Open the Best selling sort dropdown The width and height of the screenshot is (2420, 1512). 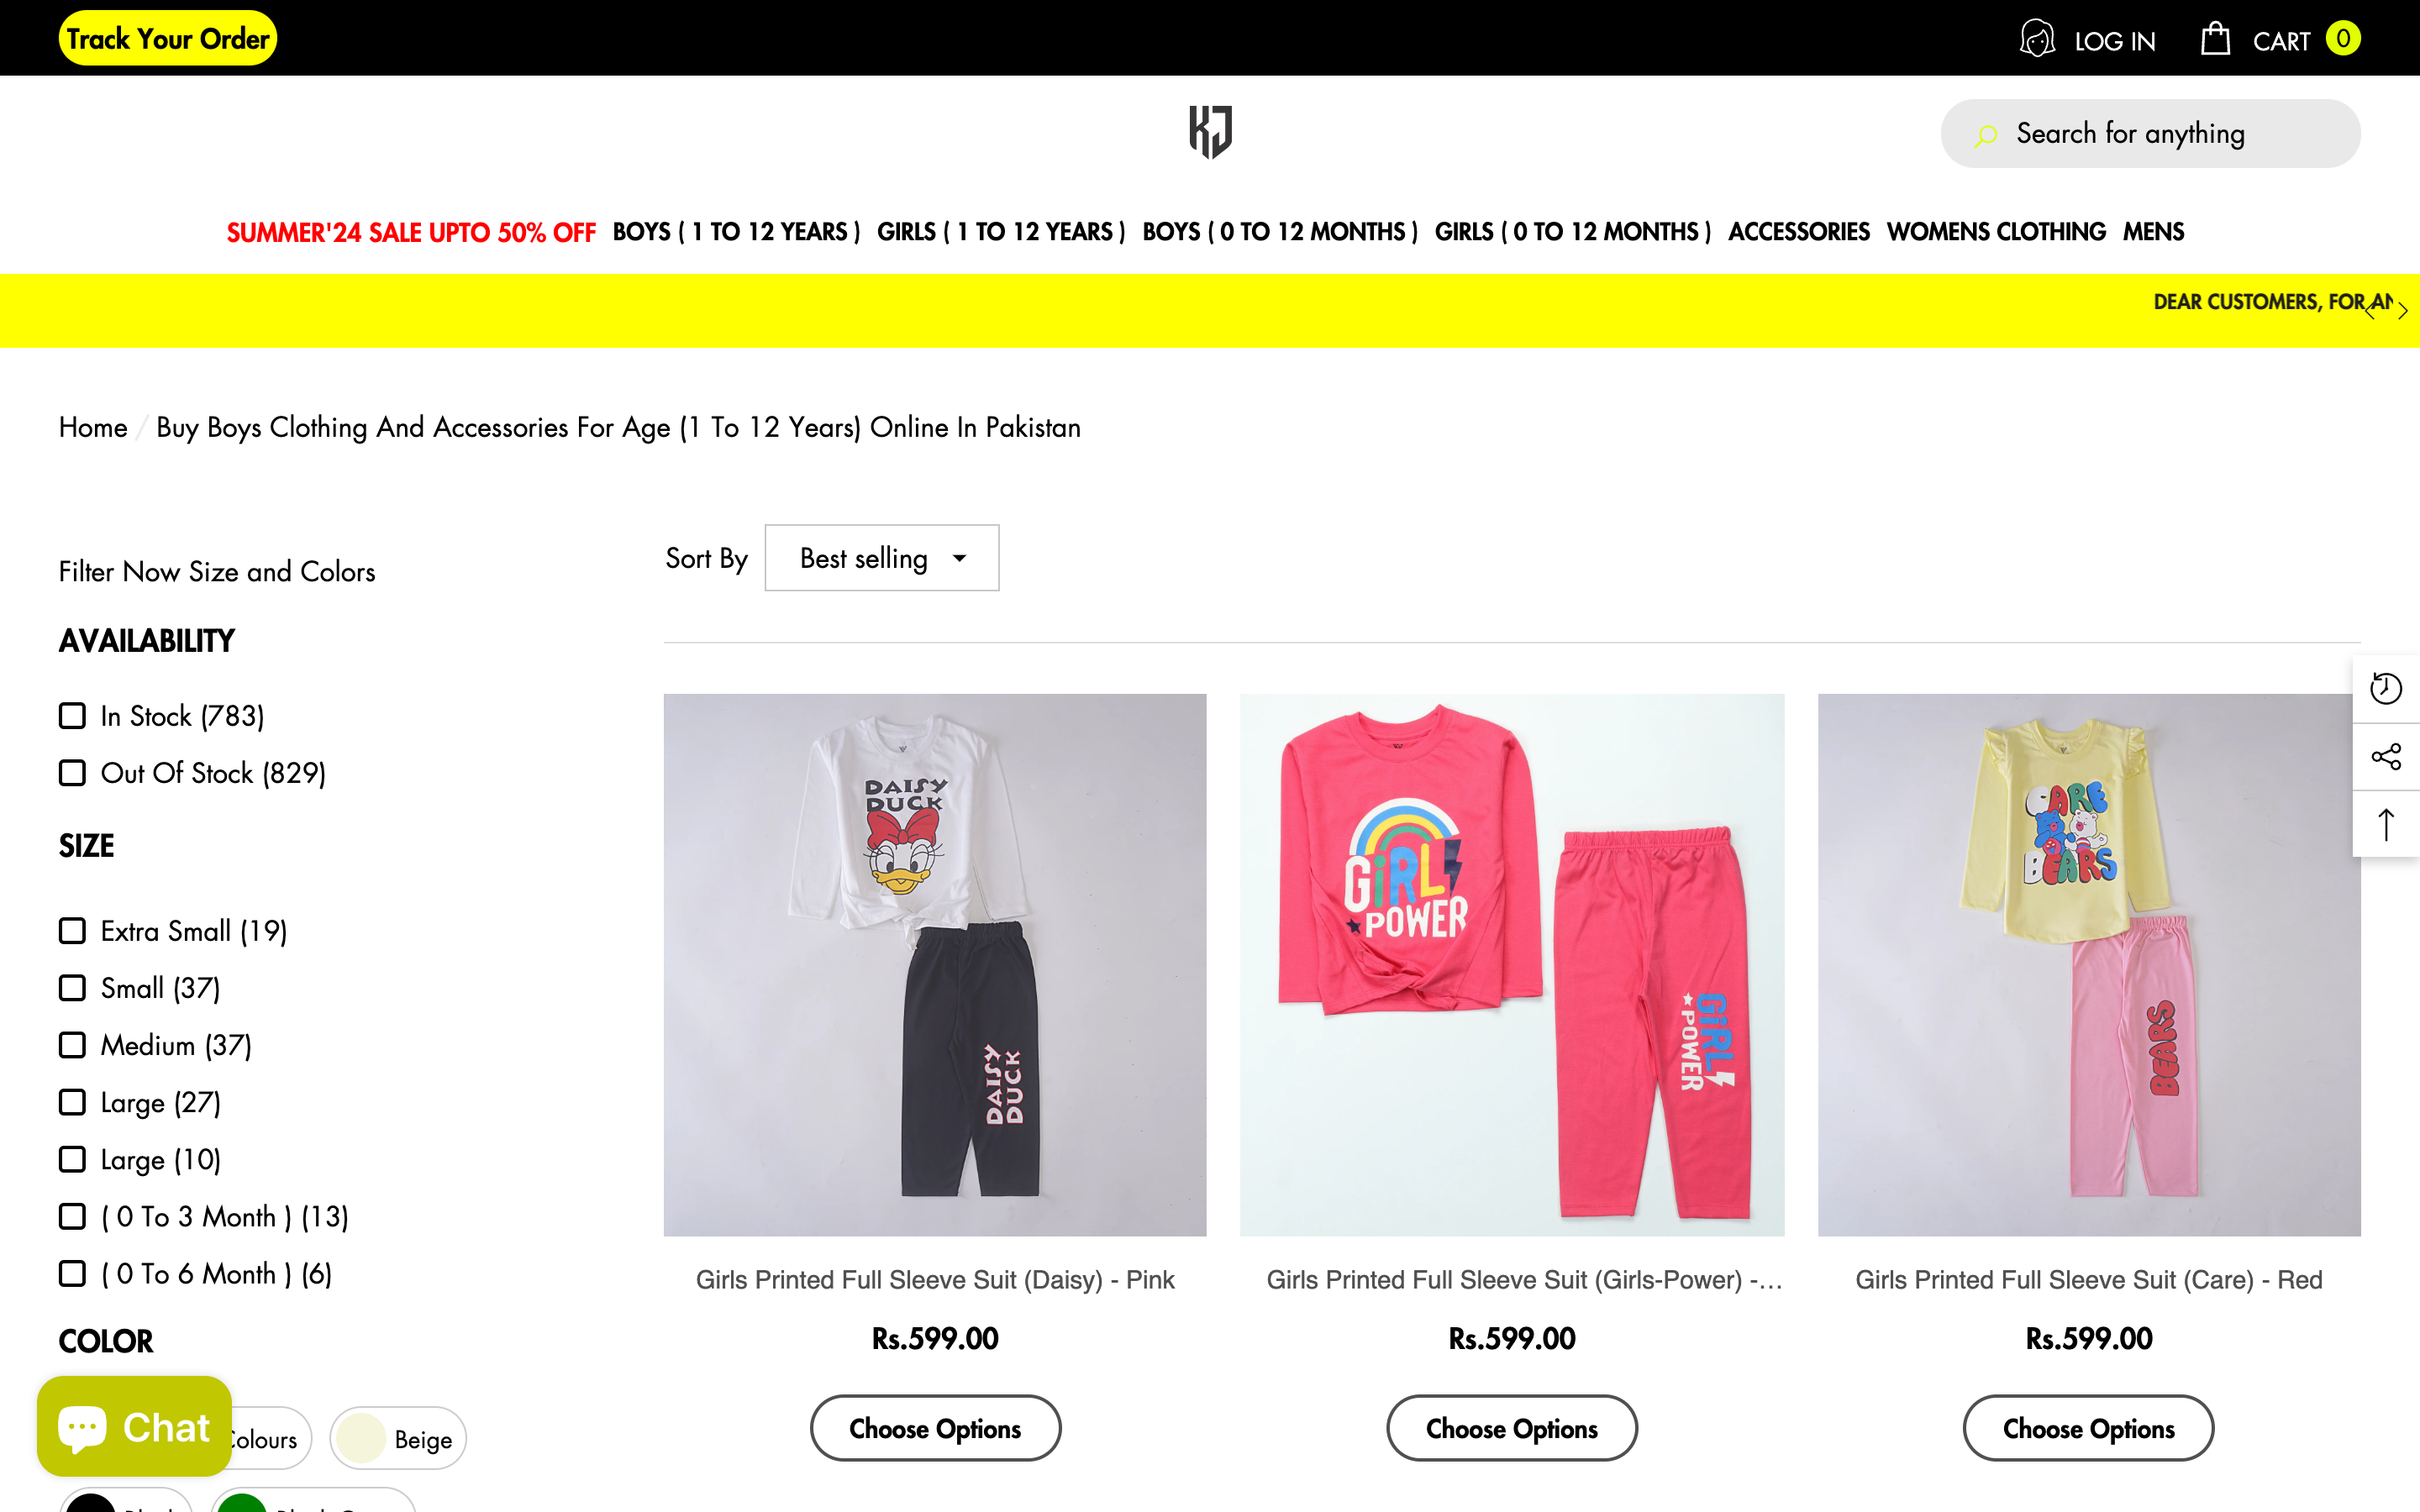pos(881,558)
